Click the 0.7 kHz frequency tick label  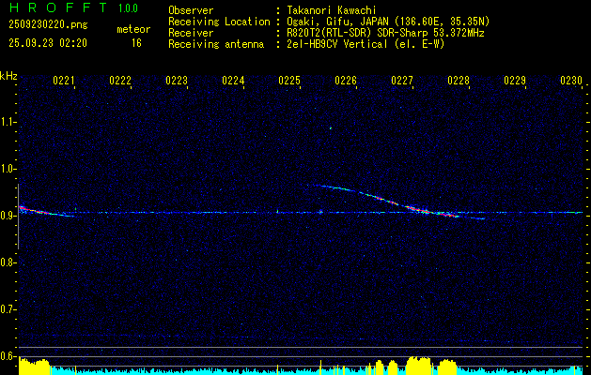pos(8,309)
